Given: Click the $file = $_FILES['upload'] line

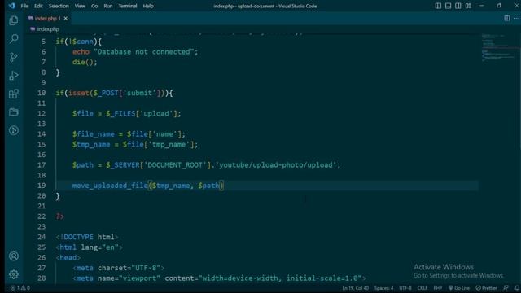Looking at the screenshot, I should (x=127, y=114).
